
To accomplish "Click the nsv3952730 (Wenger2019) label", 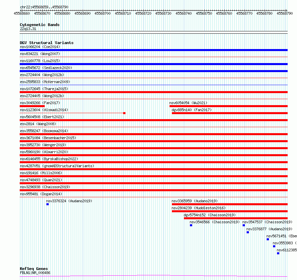I will (x=43, y=145).
